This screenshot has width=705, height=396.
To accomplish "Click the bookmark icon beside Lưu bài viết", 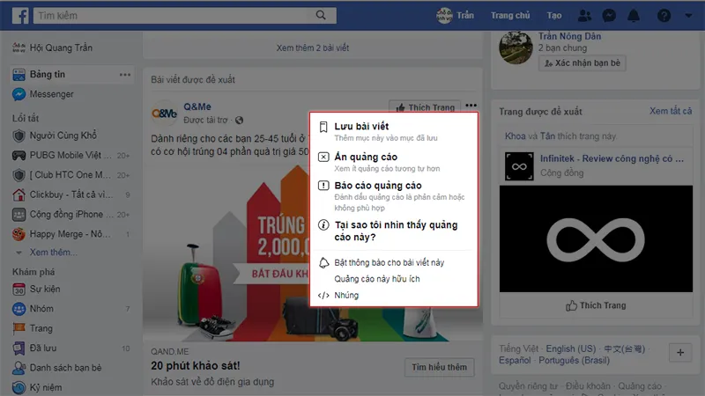I will pyautogui.click(x=323, y=127).
